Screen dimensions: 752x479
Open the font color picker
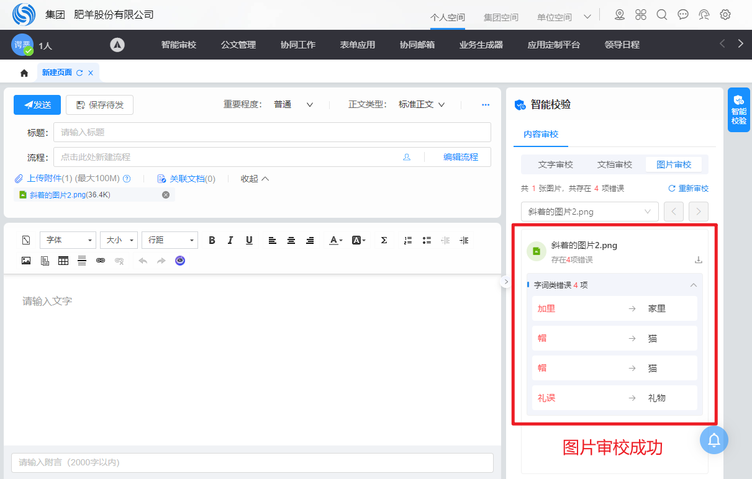point(335,240)
